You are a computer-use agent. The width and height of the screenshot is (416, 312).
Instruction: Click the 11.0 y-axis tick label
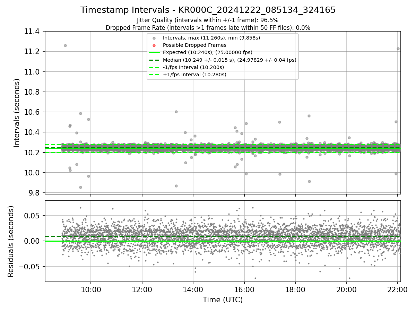[x=32, y=72]
